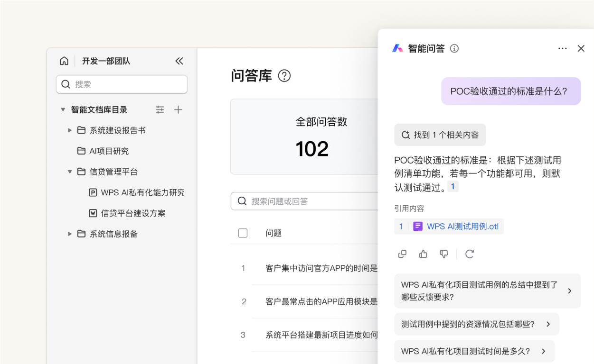
Task: Open more options ellipsis in 智能问答 panel
Action: (563, 48)
